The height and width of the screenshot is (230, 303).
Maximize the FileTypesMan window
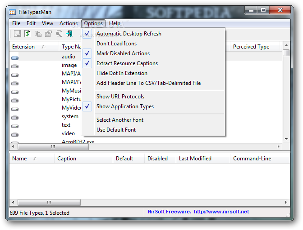[263, 10]
